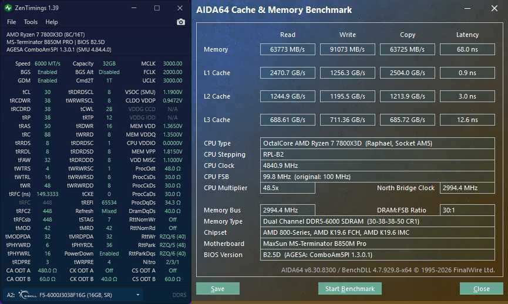Click the MEM VDD 1.3650V value
Viewport: 508px width, 304px height.
(x=172, y=126)
